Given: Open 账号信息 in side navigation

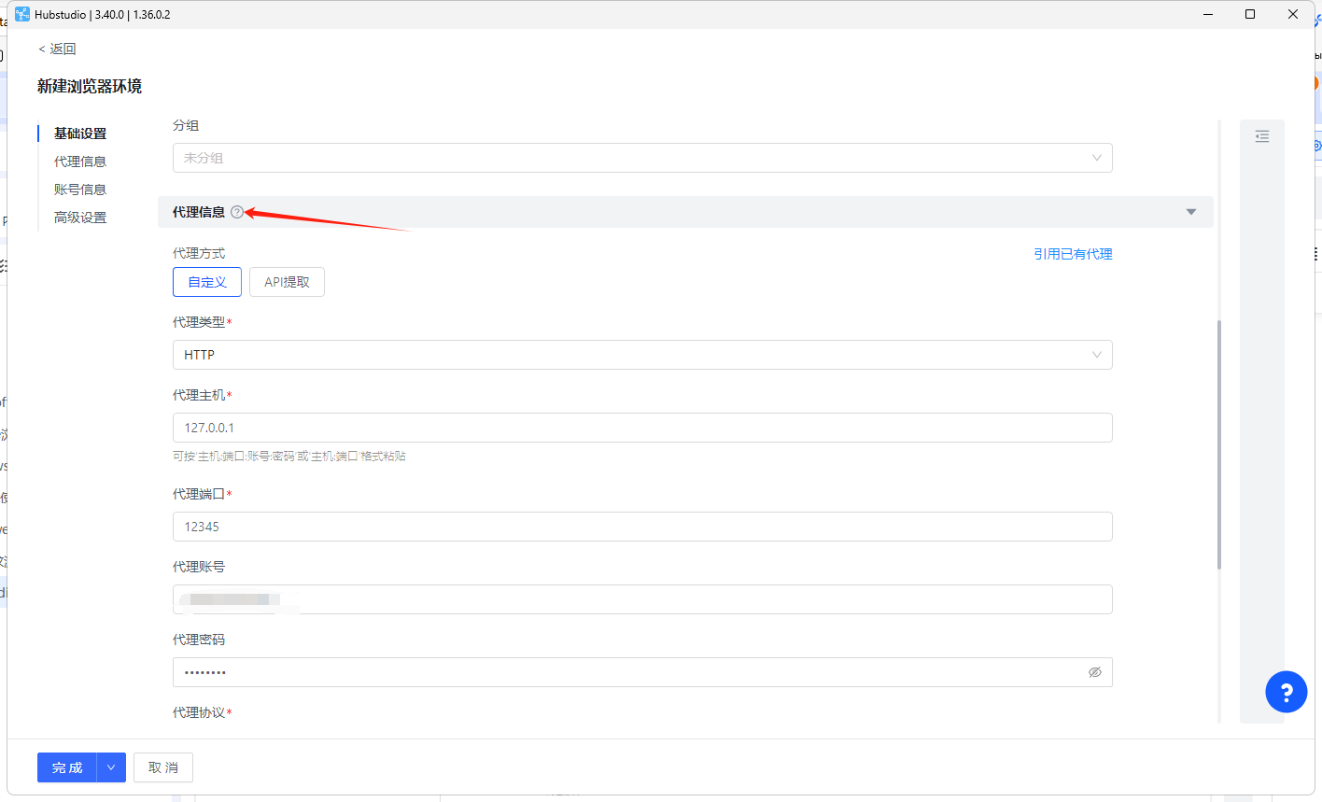Looking at the screenshot, I should pos(80,190).
